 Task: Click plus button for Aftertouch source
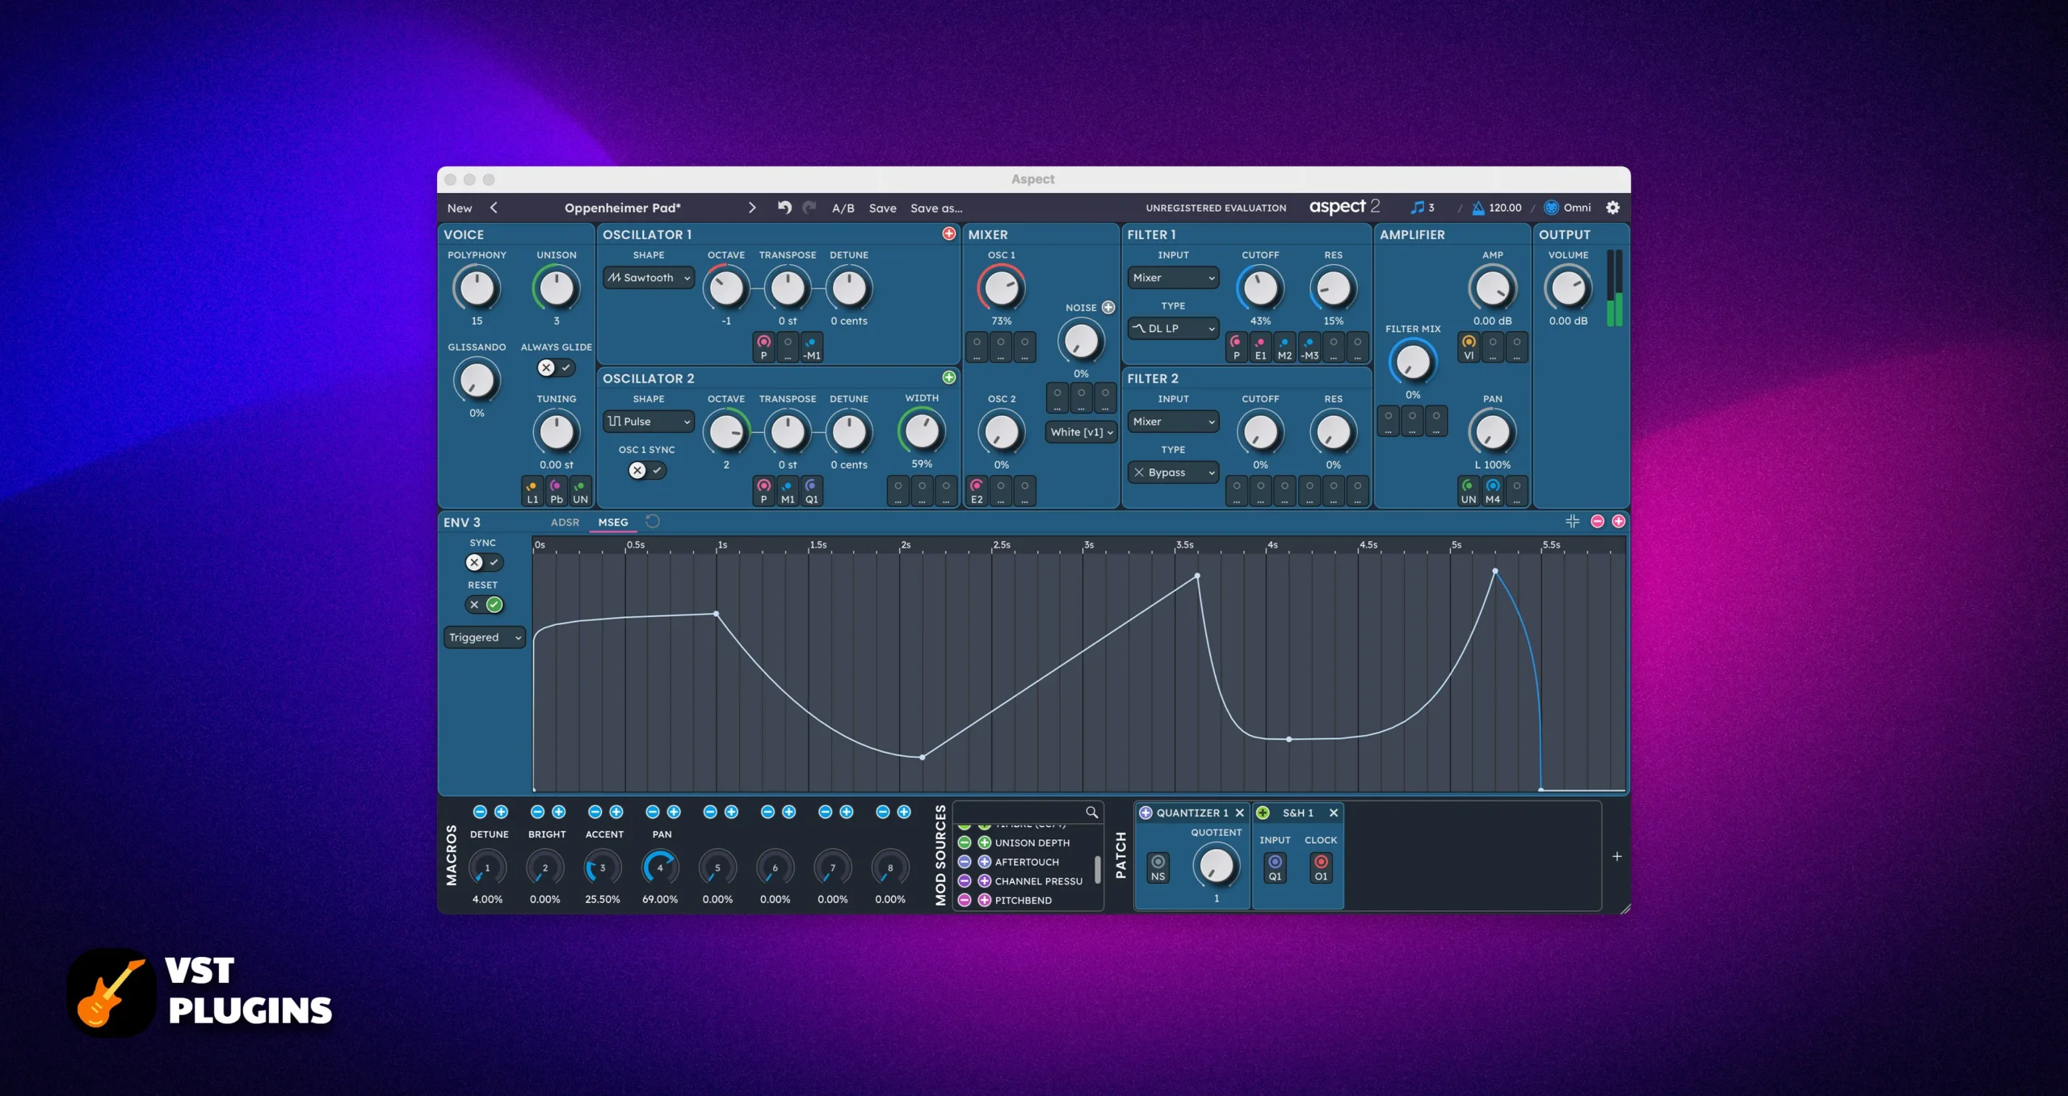pos(984,862)
